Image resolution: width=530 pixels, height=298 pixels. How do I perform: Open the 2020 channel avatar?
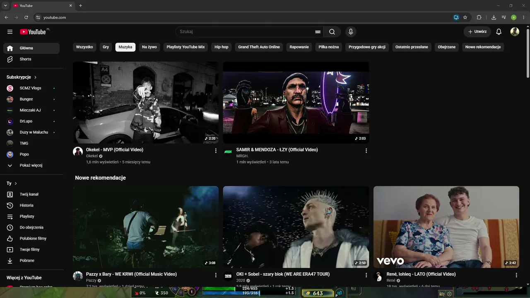[228, 276]
